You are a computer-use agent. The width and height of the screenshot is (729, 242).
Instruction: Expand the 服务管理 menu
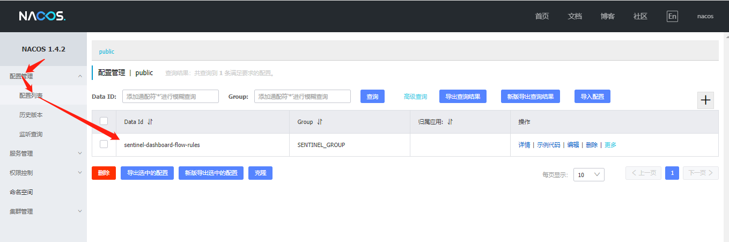[43, 153]
